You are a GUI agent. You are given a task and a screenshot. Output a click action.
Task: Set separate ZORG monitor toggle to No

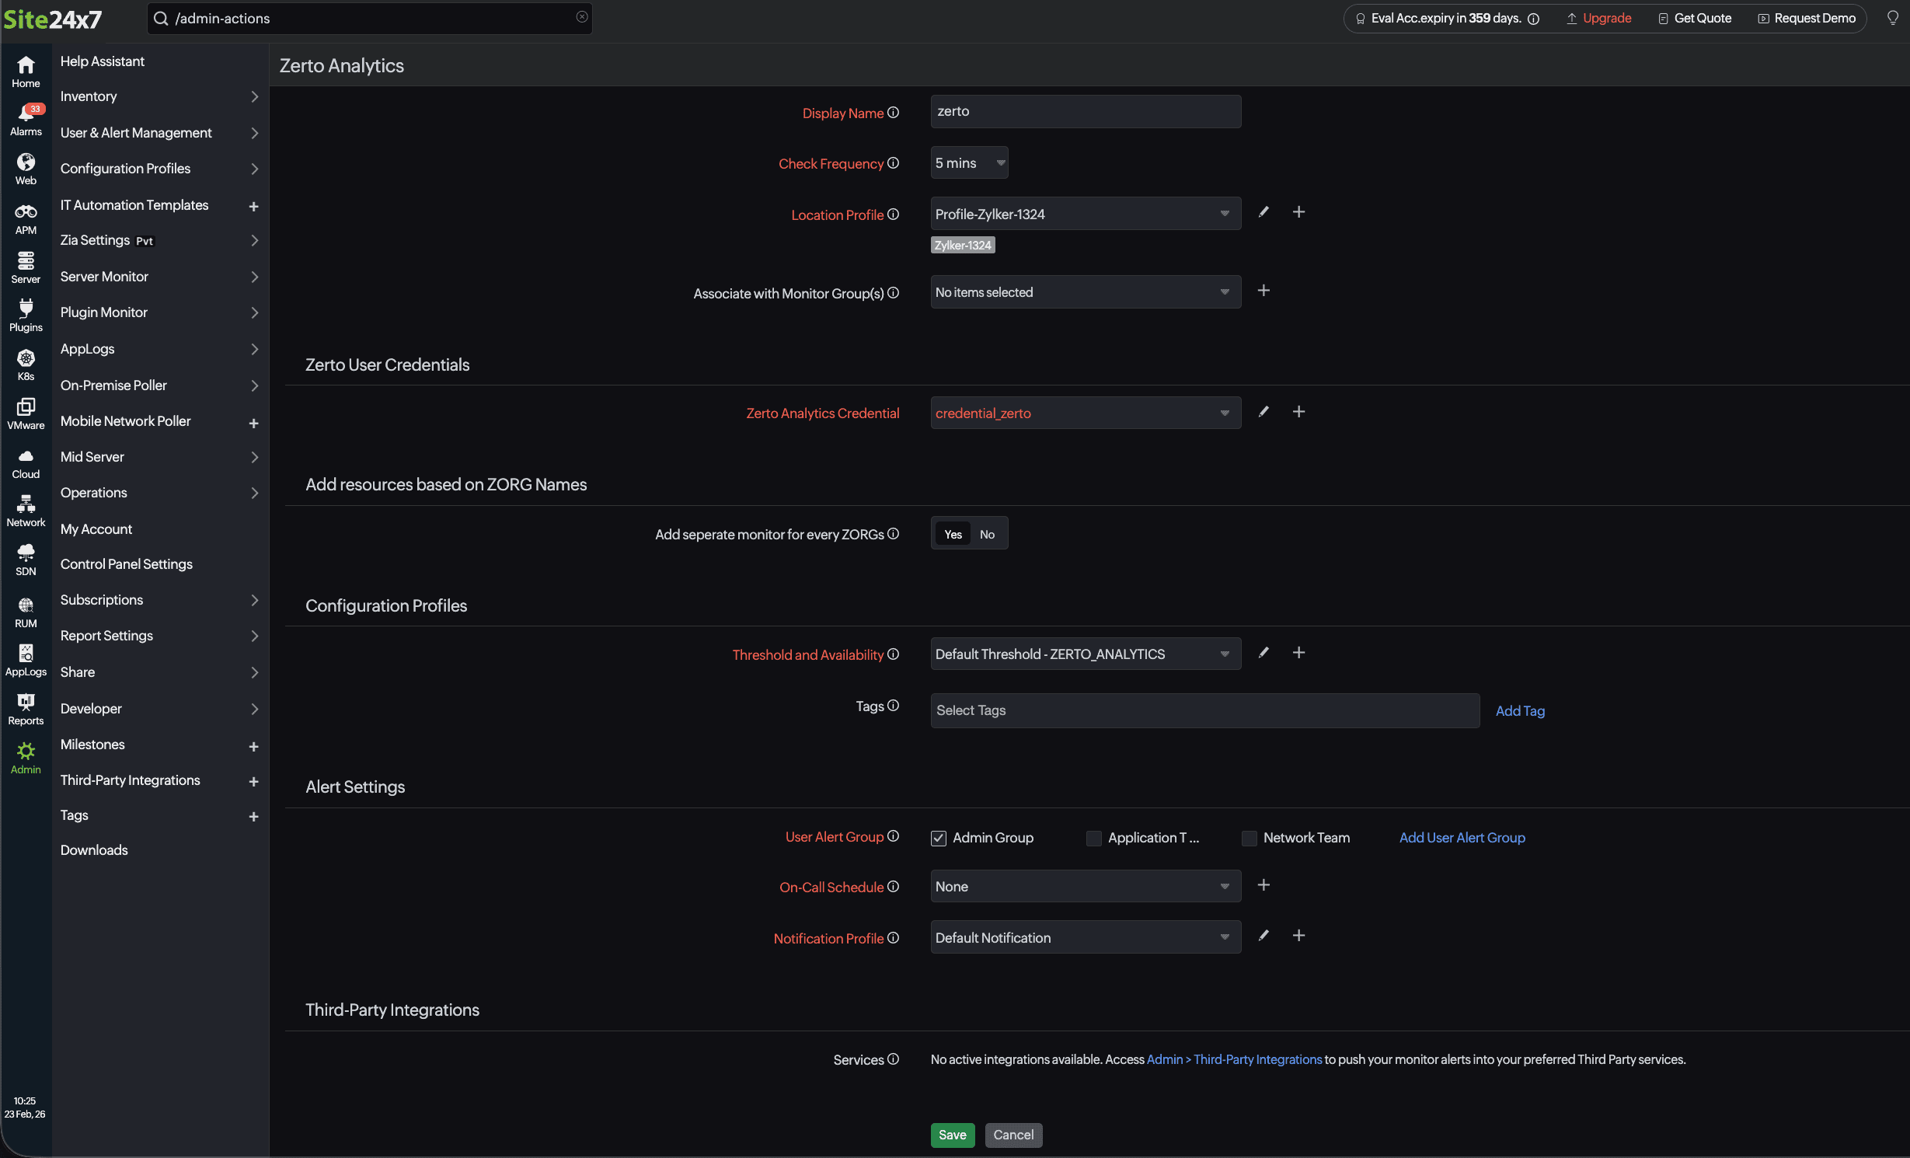pyautogui.click(x=987, y=534)
